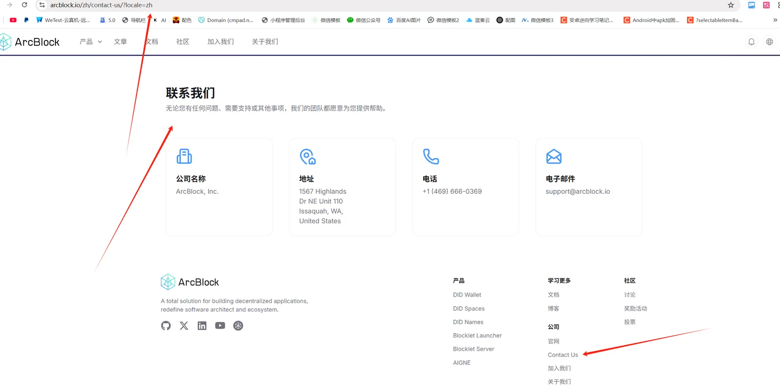Open the X (Twitter) social icon
The width and height of the screenshot is (780, 392).
point(184,326)
